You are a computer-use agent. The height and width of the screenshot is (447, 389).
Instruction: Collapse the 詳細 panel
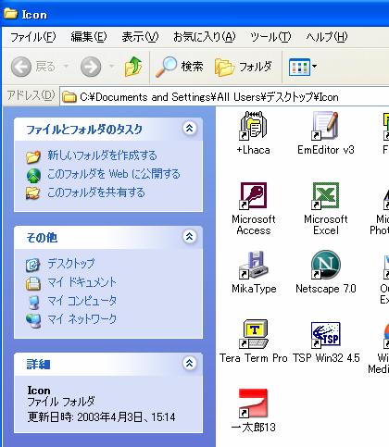click(x=190, y=364)
